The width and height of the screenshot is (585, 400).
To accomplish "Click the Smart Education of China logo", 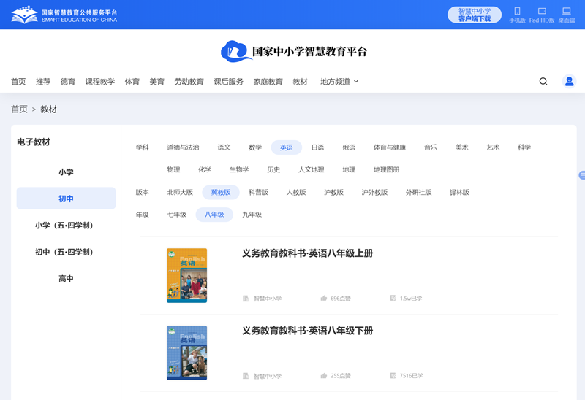I will click(64, 15).
